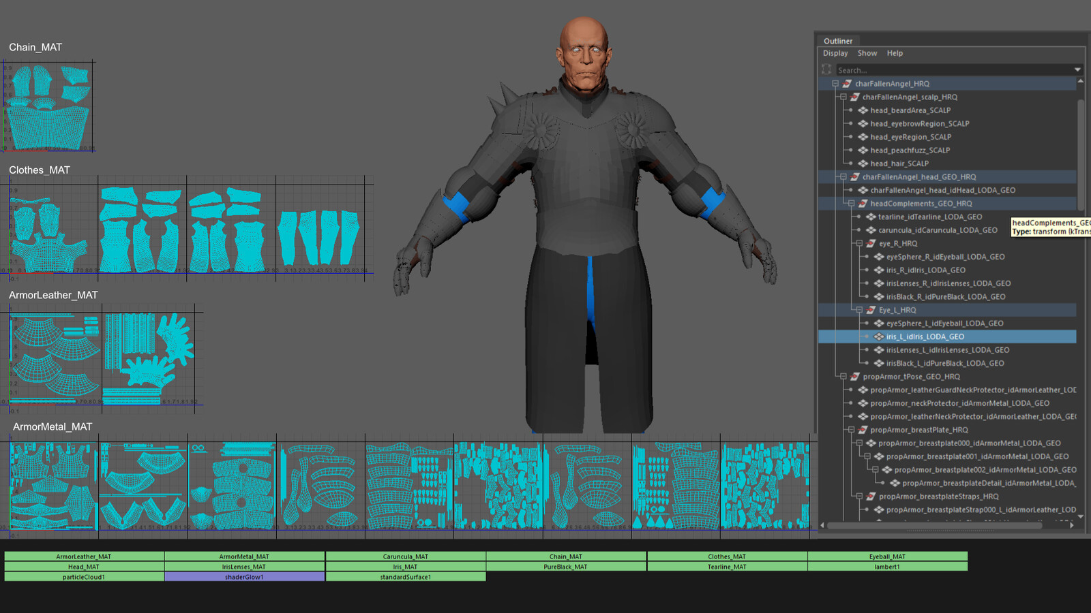The height and width of the screenshot is (613, 1091).
Task: Click the Clothes_MAT material button
Action: (x=727, y=556)
